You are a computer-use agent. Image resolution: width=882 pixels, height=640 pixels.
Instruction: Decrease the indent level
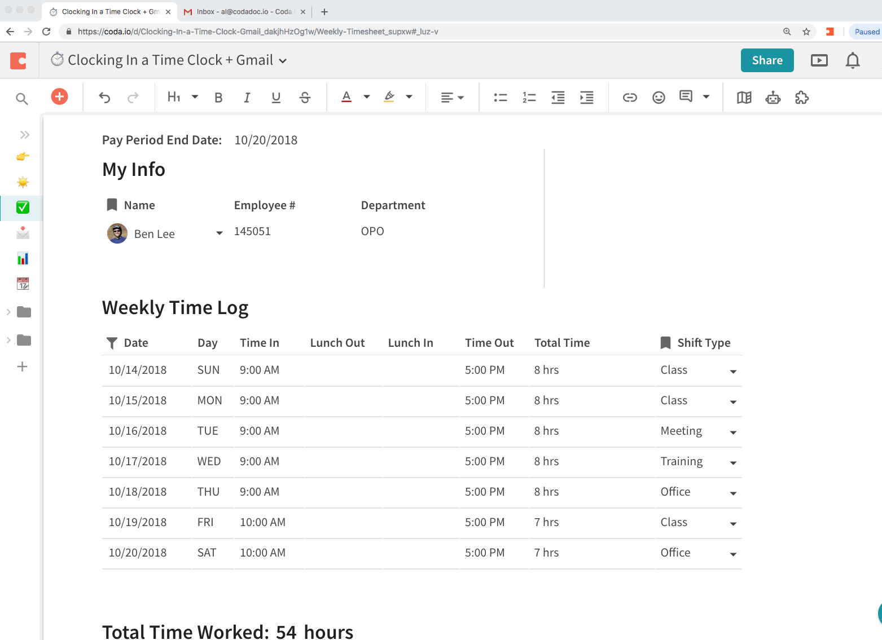click(558, 98)
